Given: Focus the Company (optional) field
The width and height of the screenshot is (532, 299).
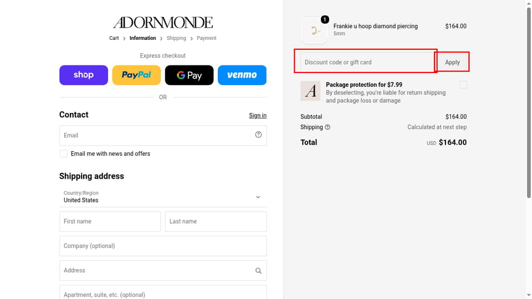Looking at the screenshot, I should pyautogui.click(x=163, y=246).
